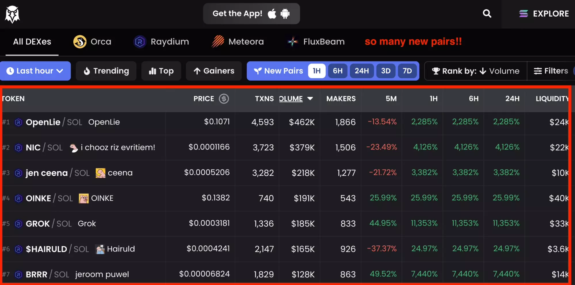Click the Apple app store icon
The width and height of the screenshot is (575, 285).
[272, 13]
